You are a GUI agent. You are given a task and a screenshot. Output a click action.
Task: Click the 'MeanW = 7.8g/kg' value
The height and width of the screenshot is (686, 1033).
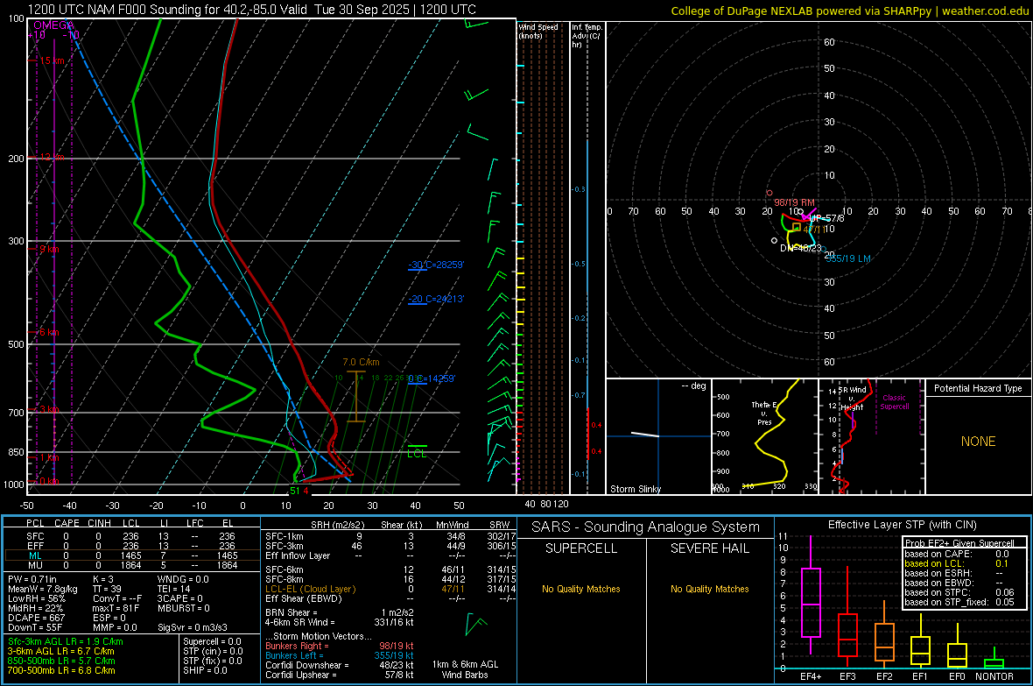[42, 589]
